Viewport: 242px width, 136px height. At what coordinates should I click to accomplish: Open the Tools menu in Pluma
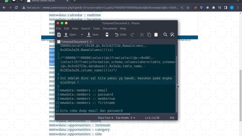coord(96,29)
